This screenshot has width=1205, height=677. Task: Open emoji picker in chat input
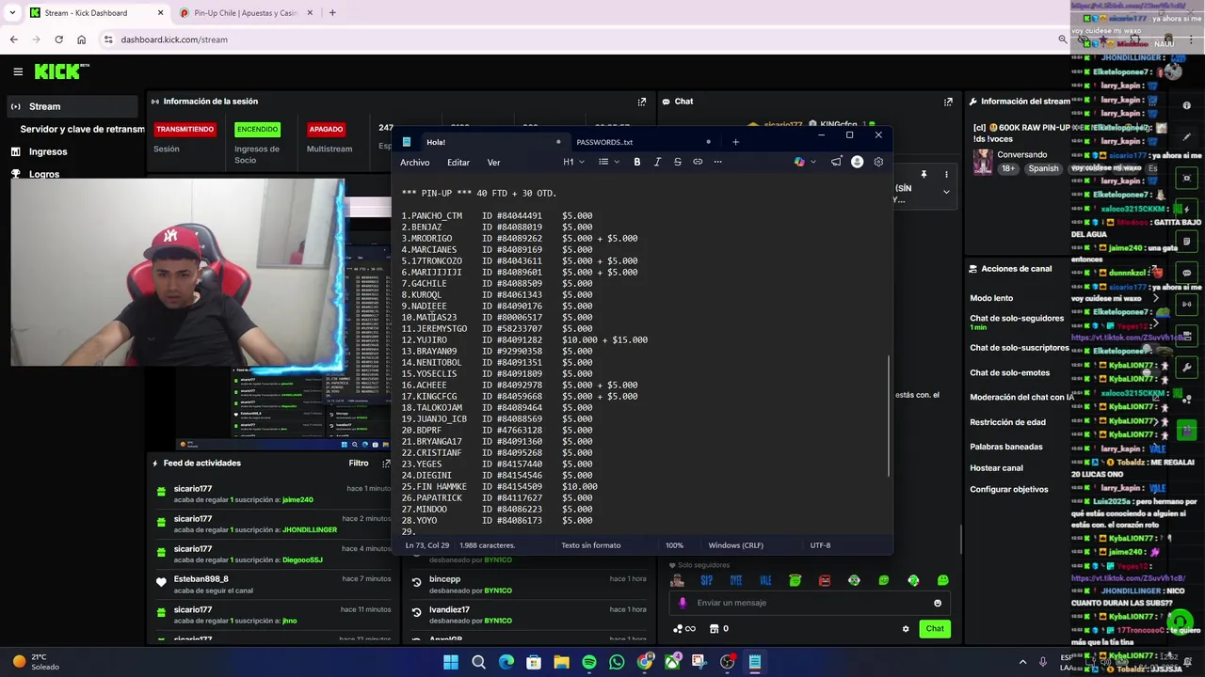(938, 603)
